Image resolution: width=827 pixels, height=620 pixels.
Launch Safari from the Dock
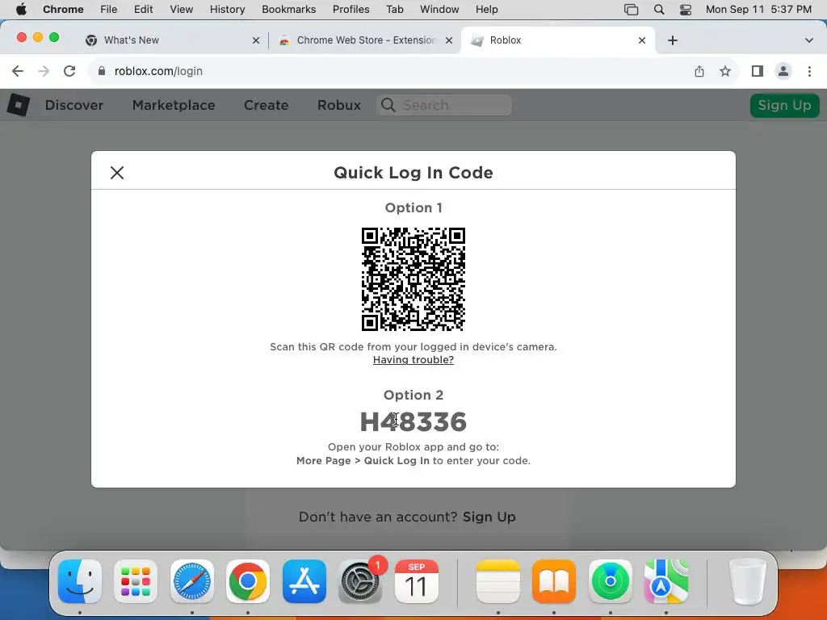(x=192, y=581)
